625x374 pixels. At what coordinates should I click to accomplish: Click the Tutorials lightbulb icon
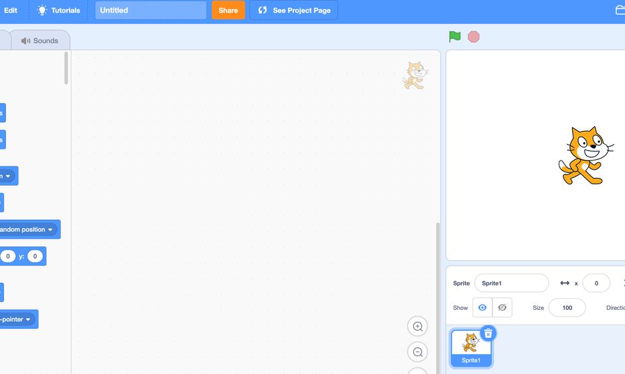pyautogui.click(x=42, y=11)
